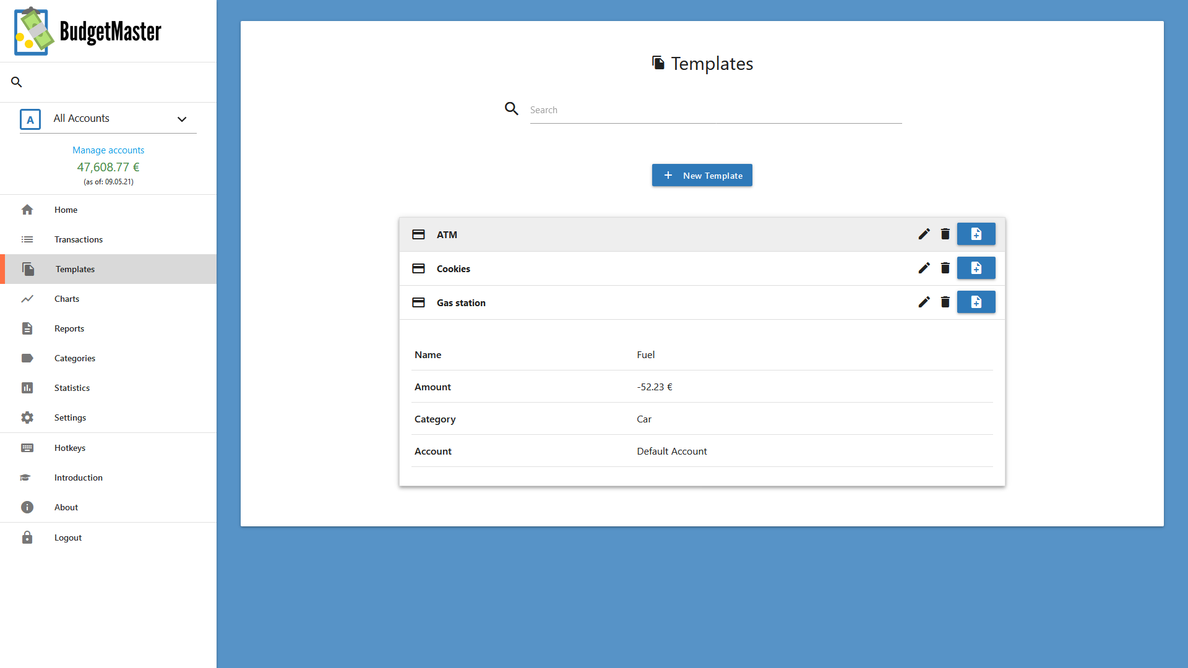The height and width of the screenshot is (668, 1188).
Task: Edit the Gas station template
Action: (924, 302)
